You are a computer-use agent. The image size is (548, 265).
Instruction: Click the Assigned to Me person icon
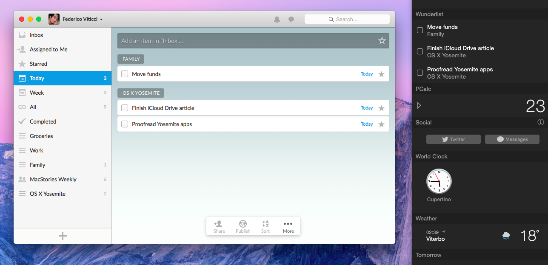click(22, 49)
